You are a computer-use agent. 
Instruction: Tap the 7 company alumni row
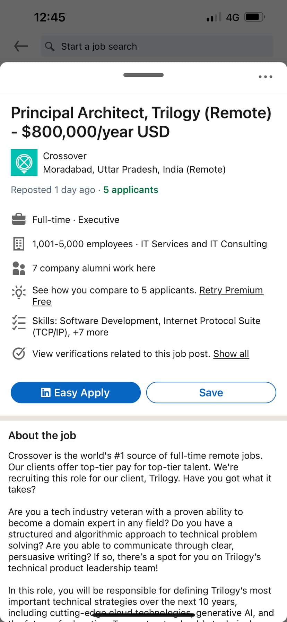[x=94, y=268]
